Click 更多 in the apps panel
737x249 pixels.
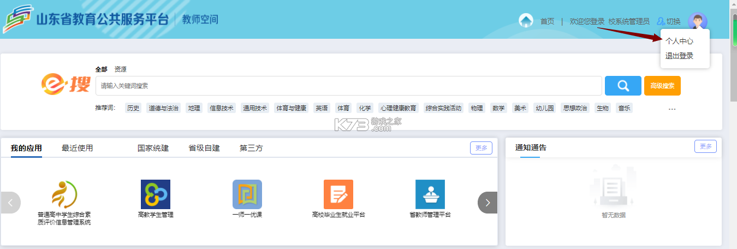pyautogui.click(x=481, y=147)
